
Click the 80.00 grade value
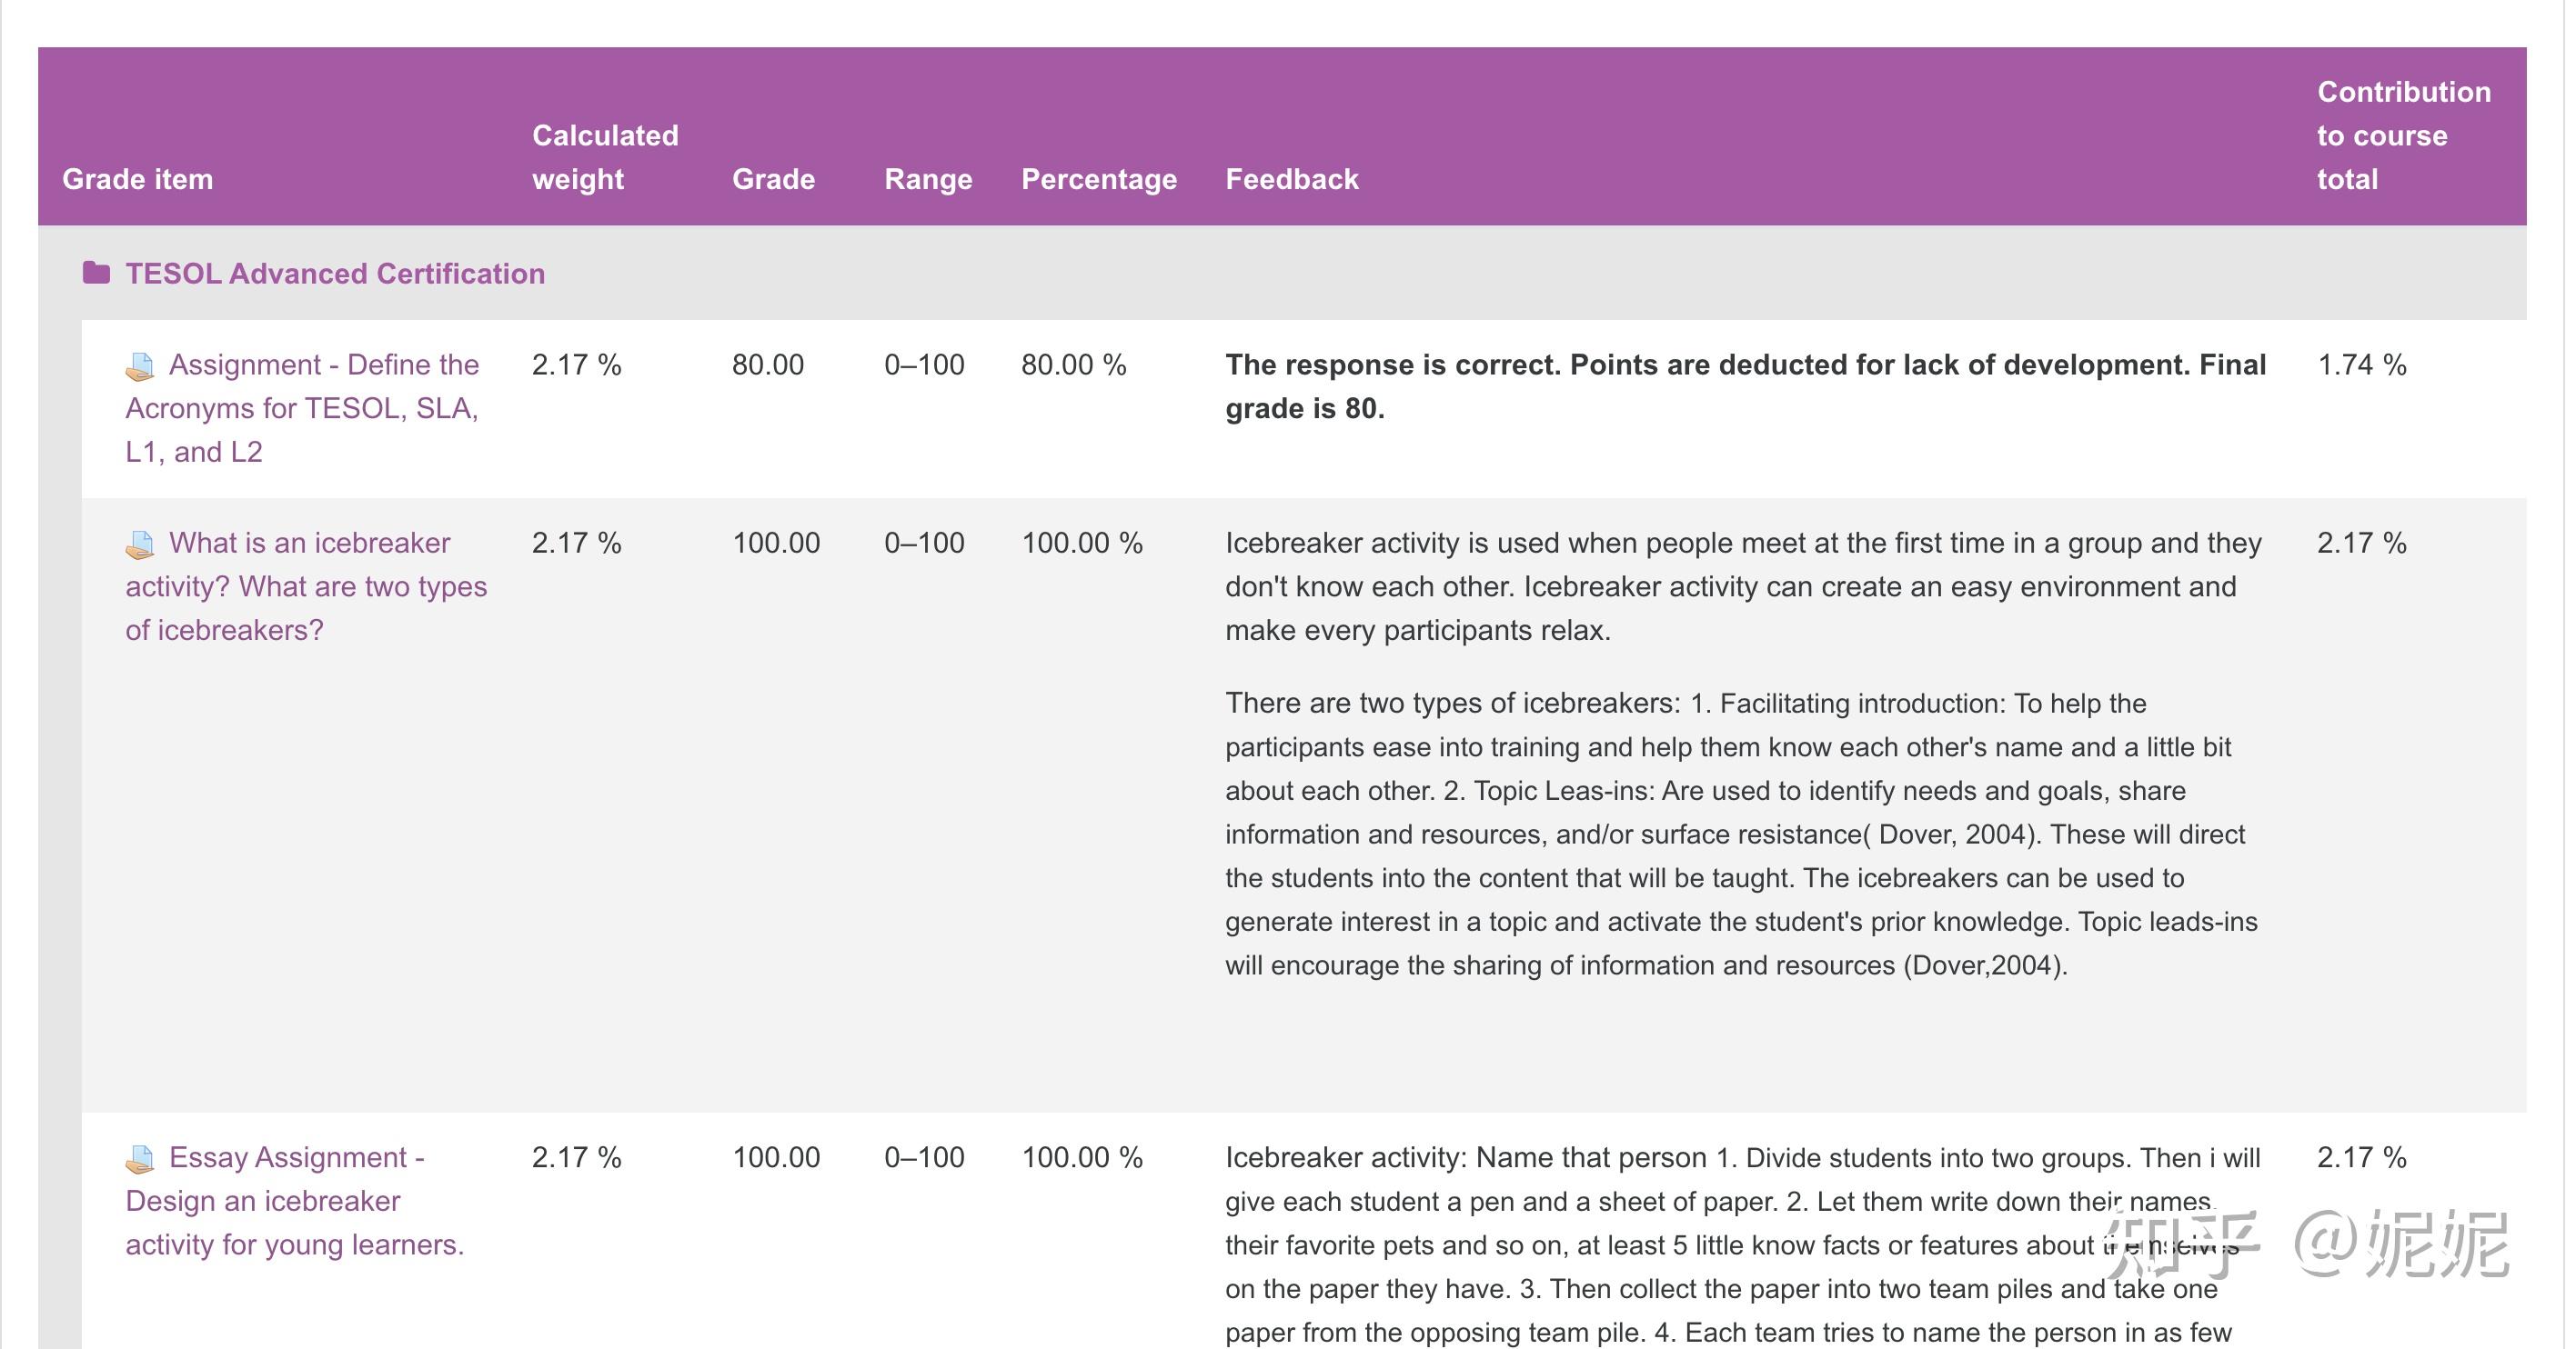point(767,365)
